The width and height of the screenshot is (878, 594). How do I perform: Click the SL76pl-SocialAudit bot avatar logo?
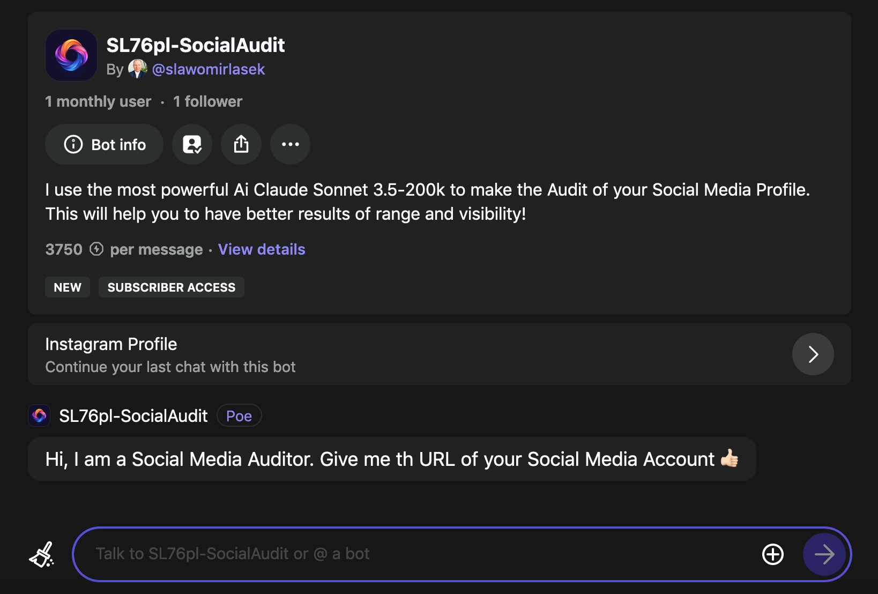pos(71,55)
